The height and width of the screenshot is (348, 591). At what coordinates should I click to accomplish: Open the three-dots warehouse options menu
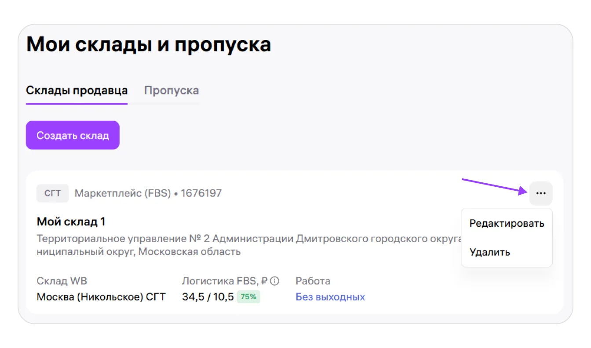click(540, 193)
